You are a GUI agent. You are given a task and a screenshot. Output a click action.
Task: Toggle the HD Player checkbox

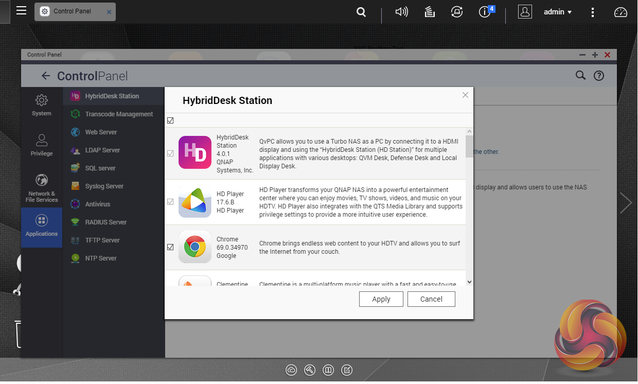[170, 202]
